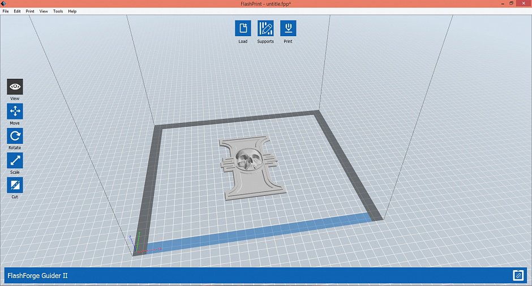Image resolution: width=532 pixels, height=286 pixels.
Task: Select the View eye tool
Action: pos(15,87)
